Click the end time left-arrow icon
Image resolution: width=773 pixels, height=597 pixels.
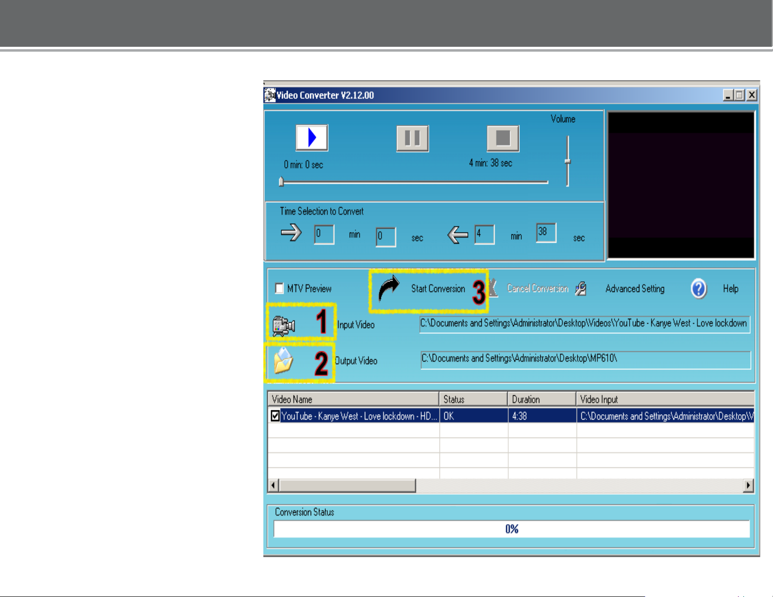(457, 235)
